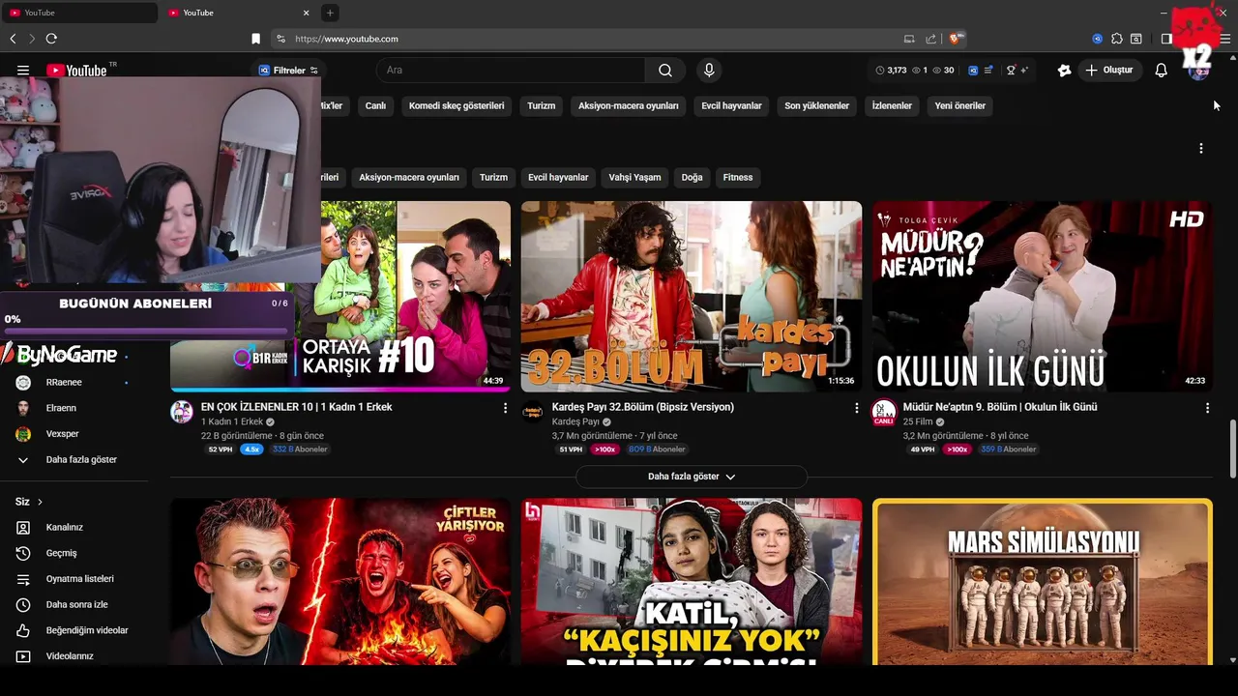Open browser extensions puzzle icon
Viewport: 1238px width, 696px height.
[x=1117, y=39]
